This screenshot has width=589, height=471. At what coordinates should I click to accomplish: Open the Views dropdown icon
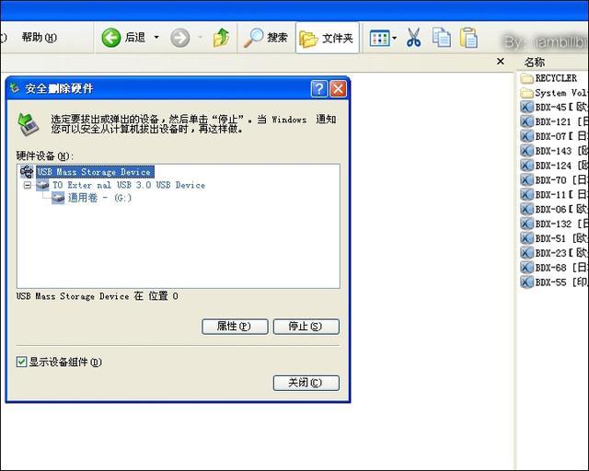coord(383,38)
